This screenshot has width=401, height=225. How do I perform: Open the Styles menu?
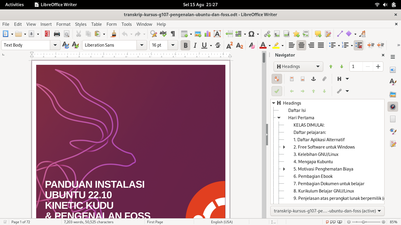pos(81,24)
